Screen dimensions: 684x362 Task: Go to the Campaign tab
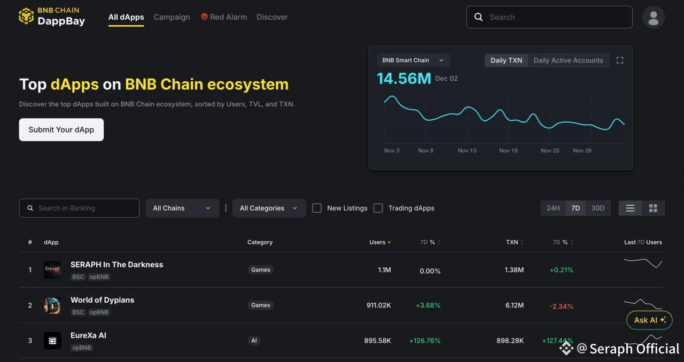[172, 17]
